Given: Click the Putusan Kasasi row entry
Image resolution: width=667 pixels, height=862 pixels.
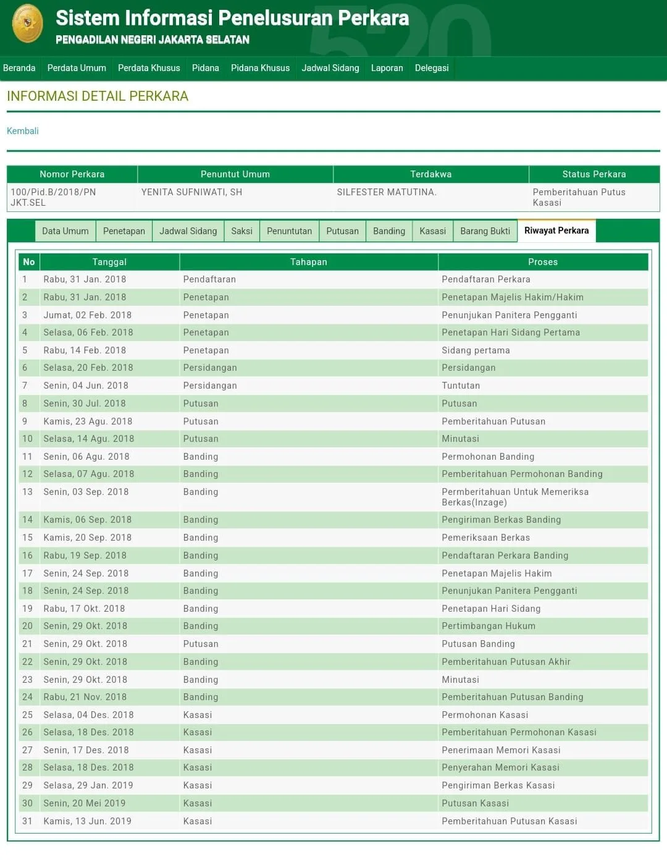Looking at the screenshot, I should pyautogui.click(x=475, y=803).
